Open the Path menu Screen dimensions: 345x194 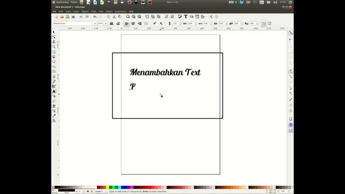point(94,11)
